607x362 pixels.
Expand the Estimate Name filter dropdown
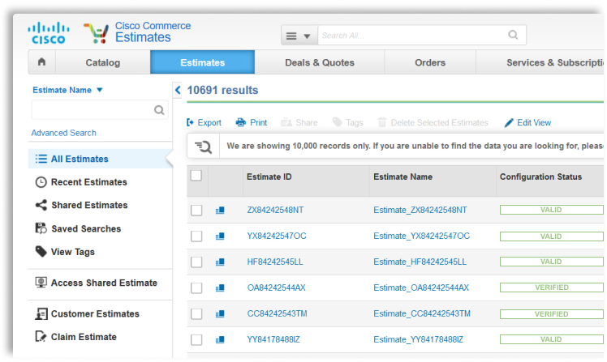click(x=99, y=91)
